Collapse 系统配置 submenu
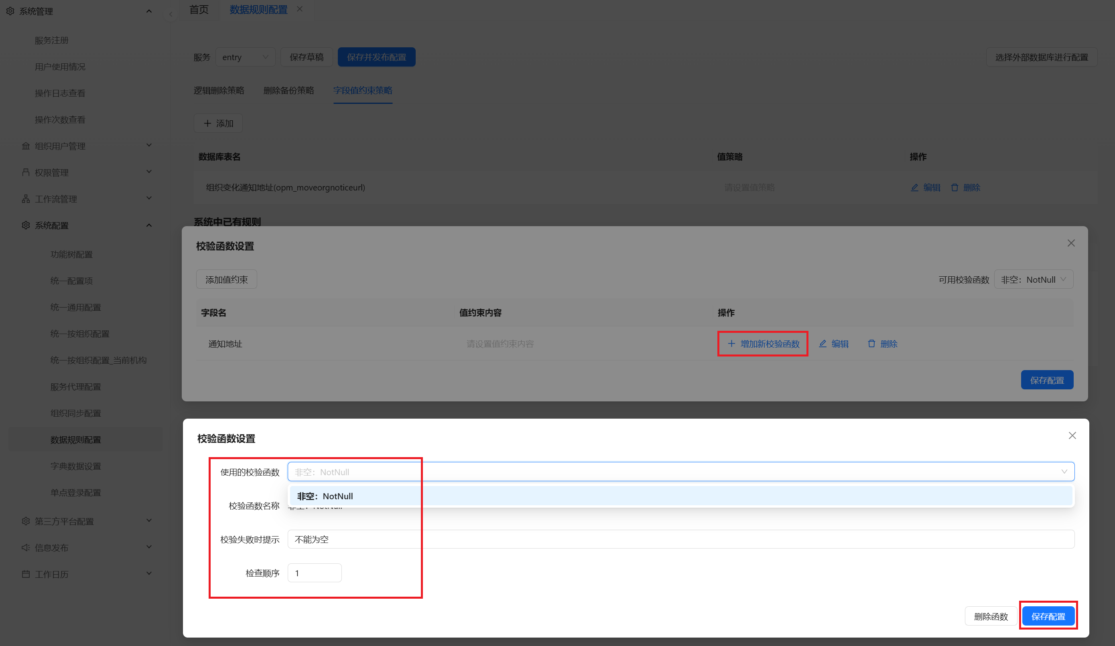This screenshot has width=1115, height=646. pos(149,225)
